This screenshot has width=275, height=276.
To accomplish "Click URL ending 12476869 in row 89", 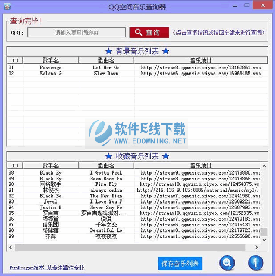I will point(200,179).
